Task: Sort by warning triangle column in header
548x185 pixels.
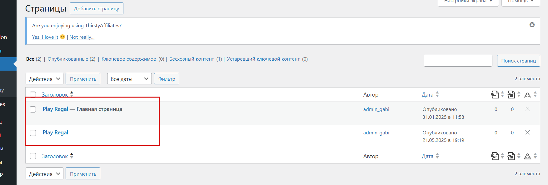Action: tap(527, 95)
